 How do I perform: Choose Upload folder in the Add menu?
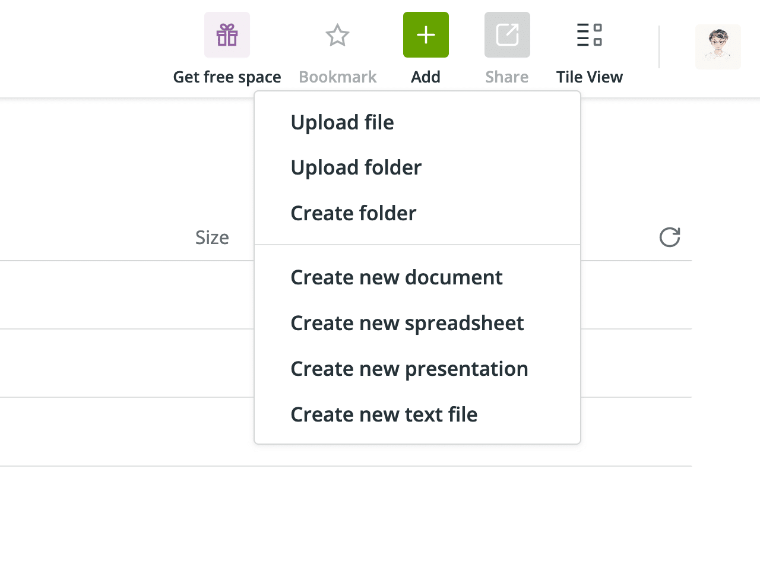[356, 168]
